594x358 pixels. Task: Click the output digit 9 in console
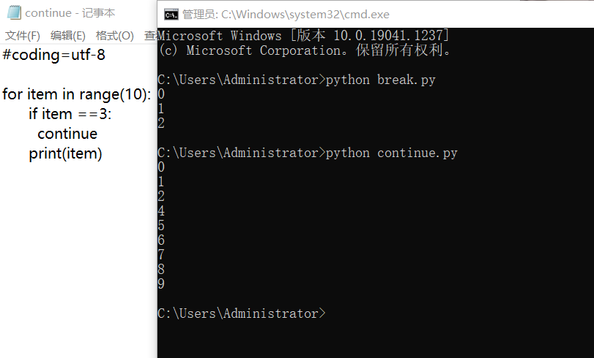pos(161,284)
